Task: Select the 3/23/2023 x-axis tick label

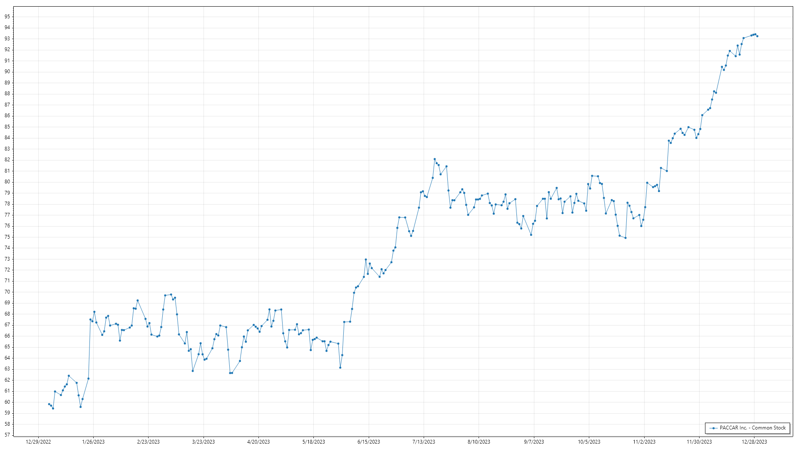Action: [203, 442]
